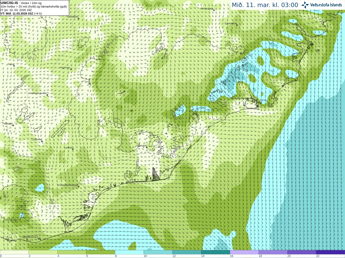Pick the 12–14 m/s legend color swatch
This screenshot has width=345, height=258.
tap(187, 252)
